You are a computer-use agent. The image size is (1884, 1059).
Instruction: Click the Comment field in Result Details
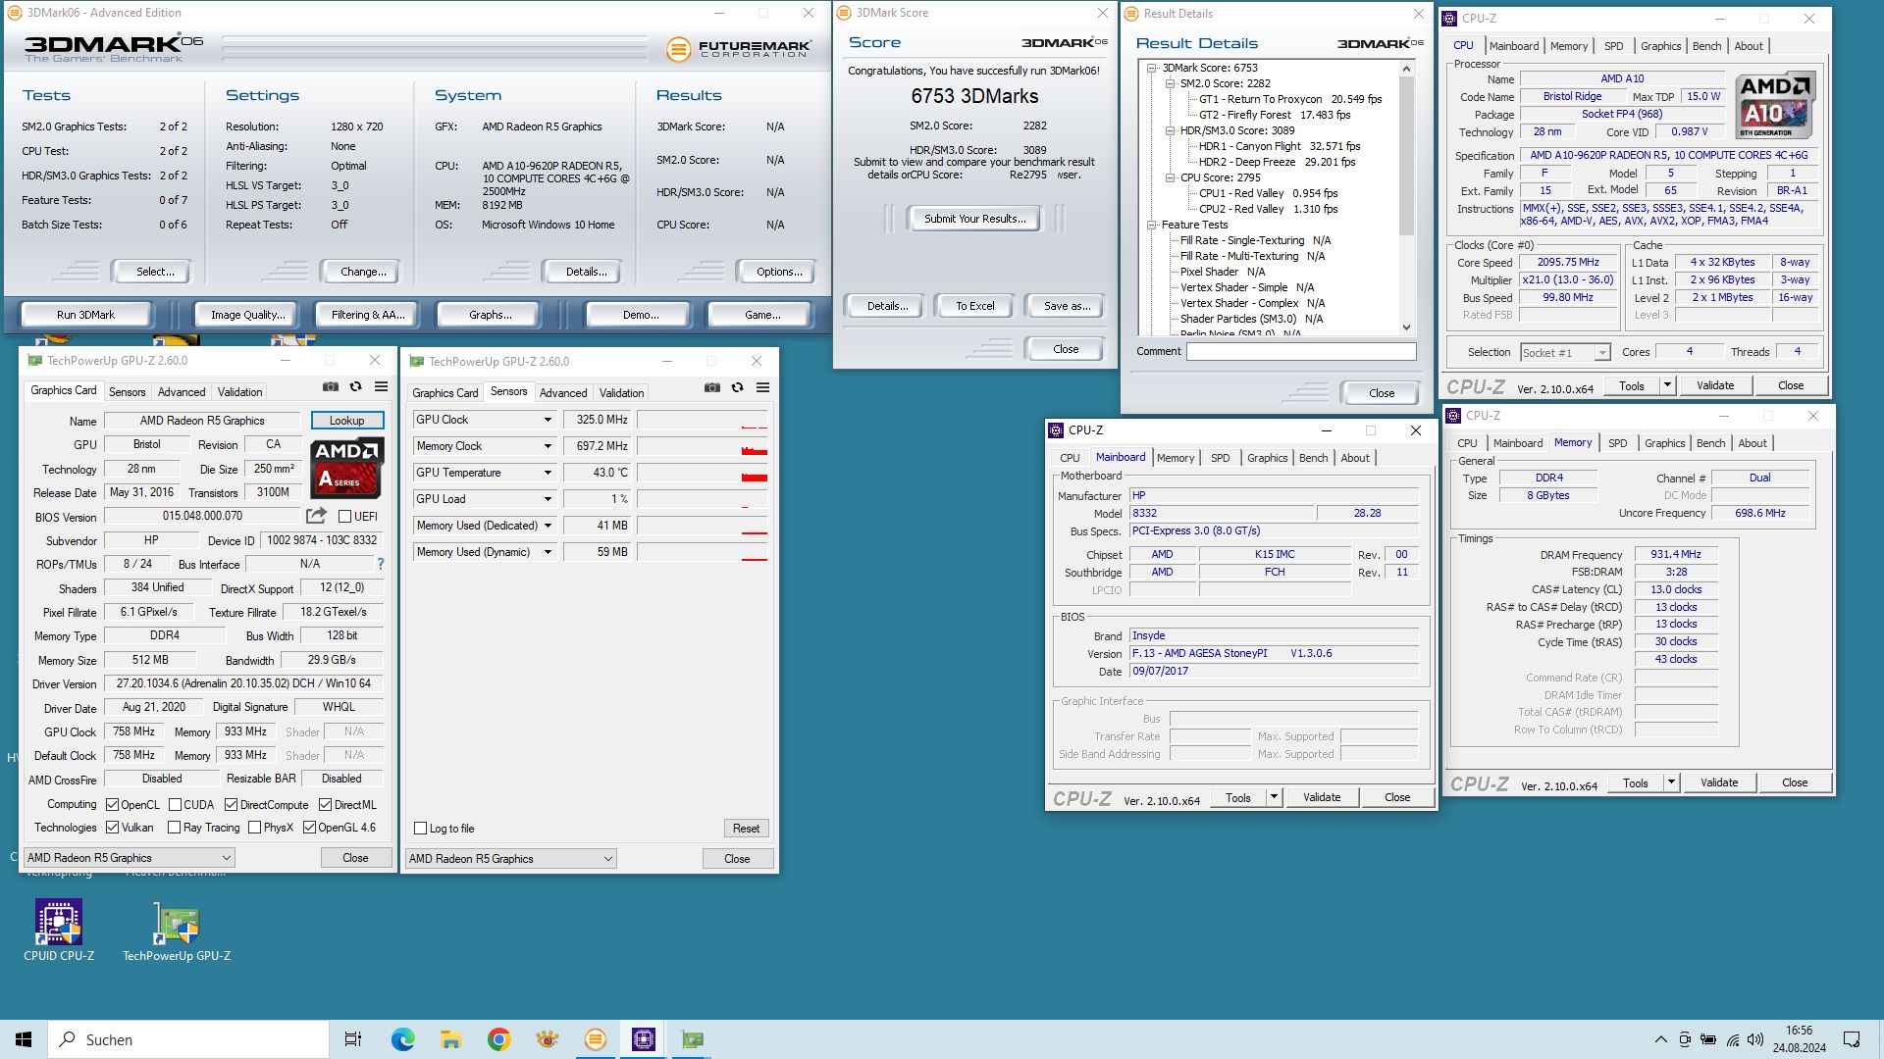(x=1301, y=351)
